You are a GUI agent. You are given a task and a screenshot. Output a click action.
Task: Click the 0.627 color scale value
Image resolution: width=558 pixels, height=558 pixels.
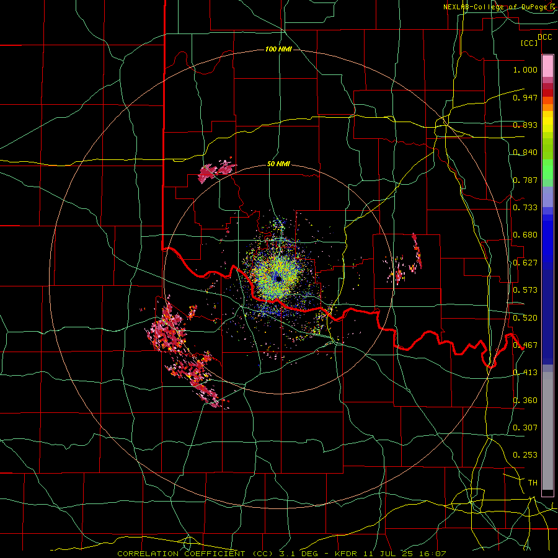tap(525, 263)
